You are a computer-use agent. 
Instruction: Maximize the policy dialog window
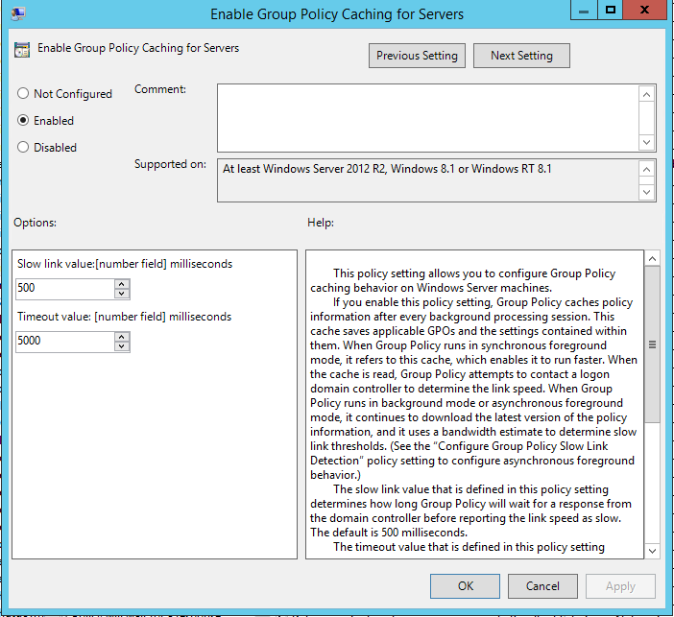[610, 10]
